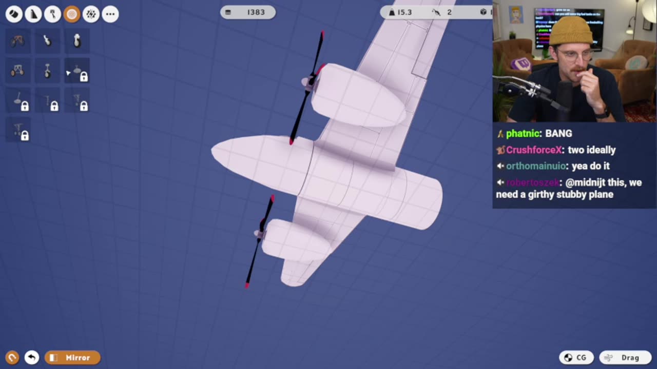Click robertoszek's girthy stubby plane message
This screenshot has width=657, height=369.
pyautogui.click(x=569, y=188)
